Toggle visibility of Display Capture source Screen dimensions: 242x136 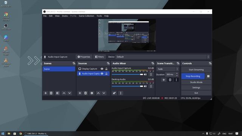tap(102, 69)
